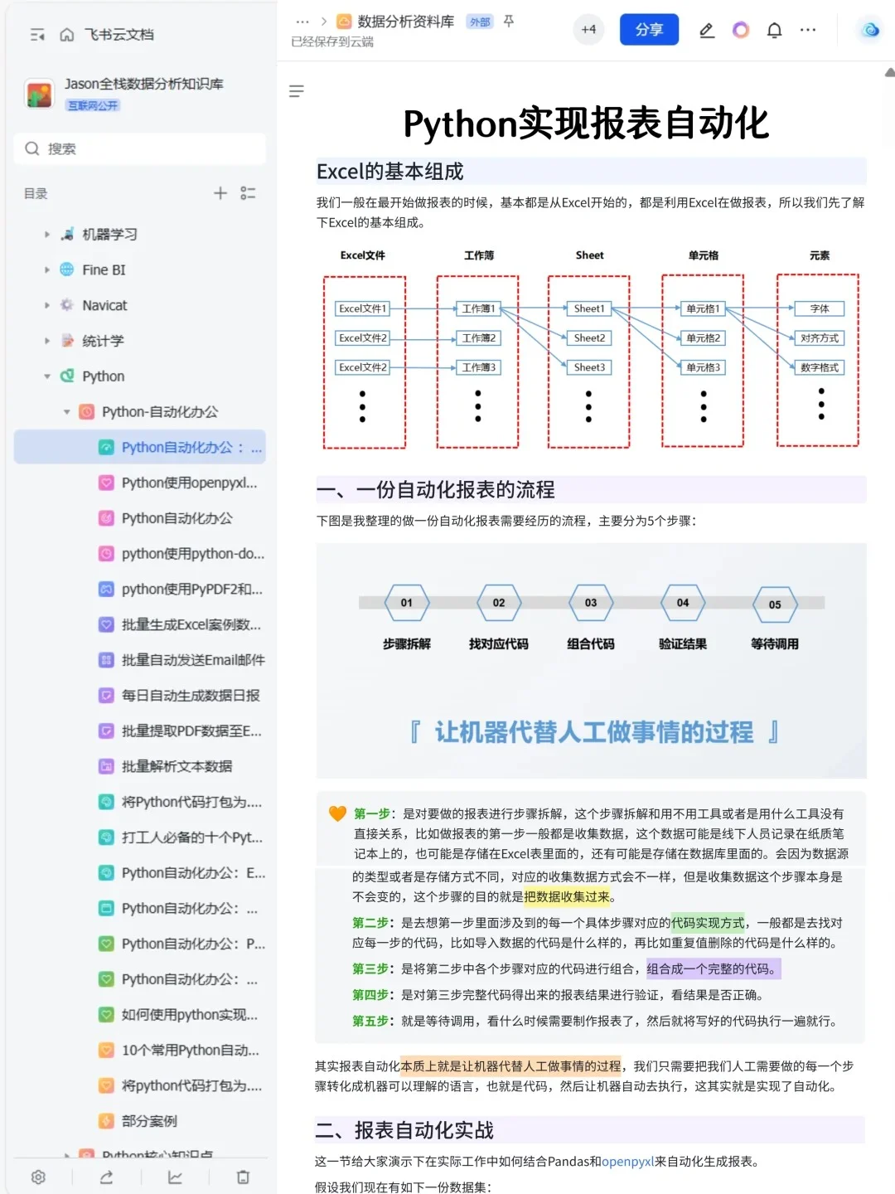Collapse the sidebar with the top-left icon

pyautogui.click(x=36, y=34)
